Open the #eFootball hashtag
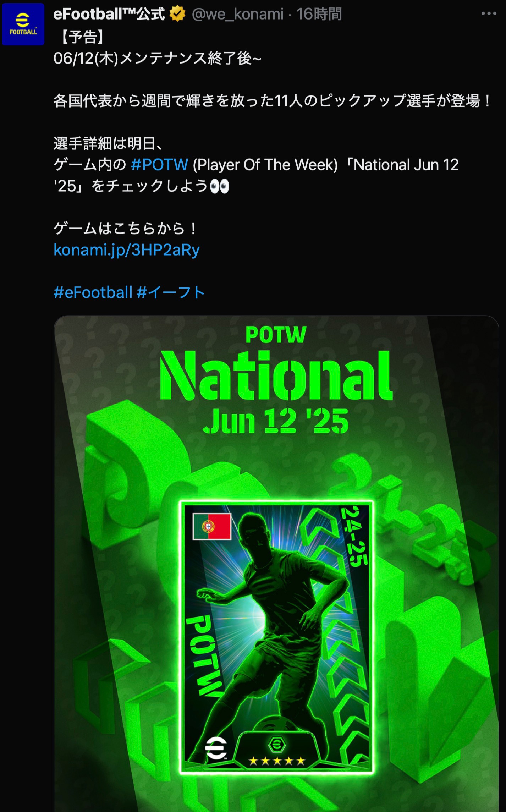Image resolution: width=506 pixels, height=812 pixels. (x=93, y=292)
